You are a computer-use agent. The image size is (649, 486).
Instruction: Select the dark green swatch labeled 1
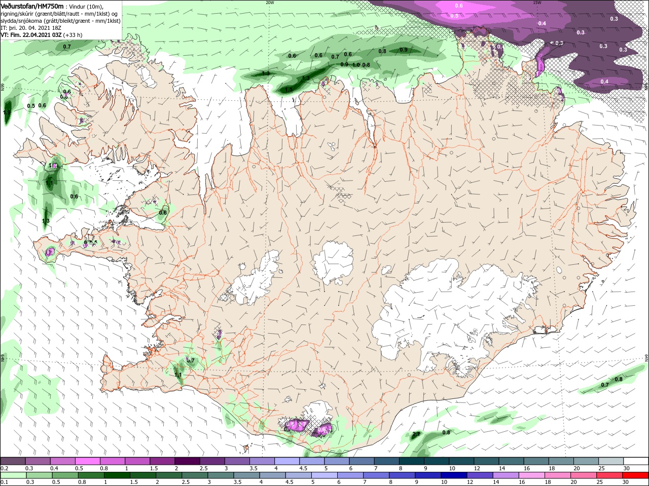pyautogui.click(x=117, y=475)
